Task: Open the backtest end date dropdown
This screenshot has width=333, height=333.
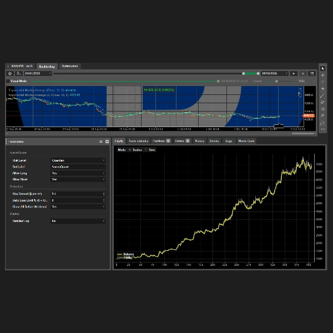Action: [x=275, y=73]
